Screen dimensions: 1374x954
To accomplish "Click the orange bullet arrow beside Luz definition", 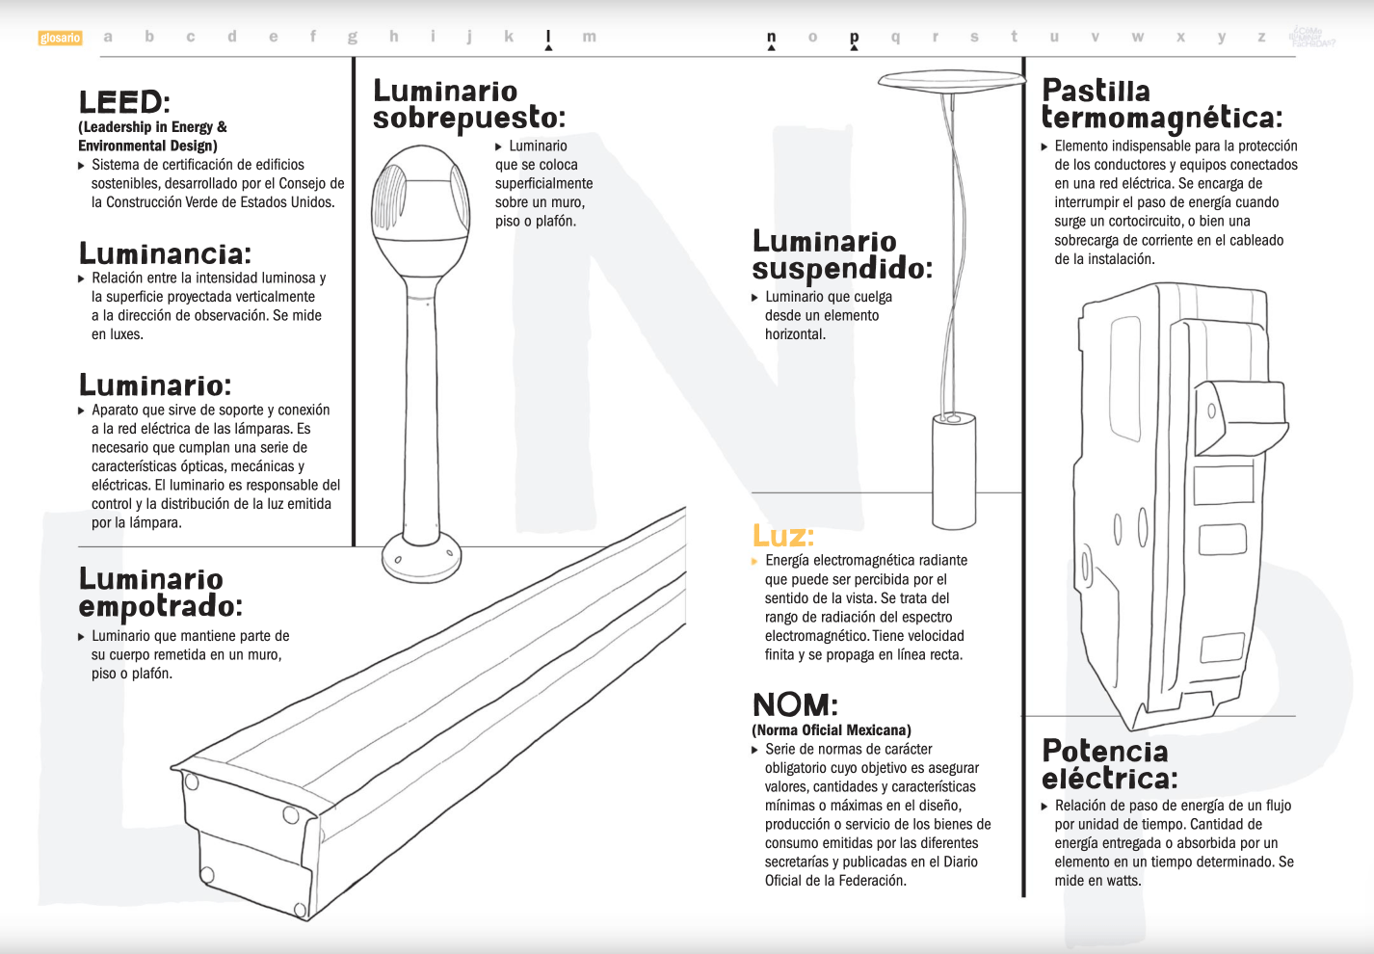I will [x=755, y=561].
